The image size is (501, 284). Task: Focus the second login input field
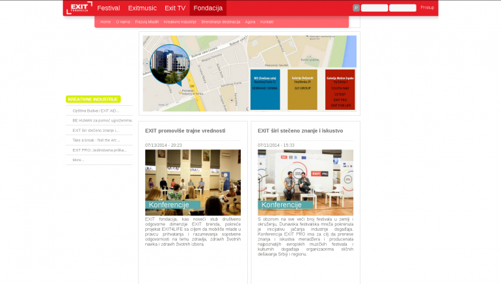point(402,8)
